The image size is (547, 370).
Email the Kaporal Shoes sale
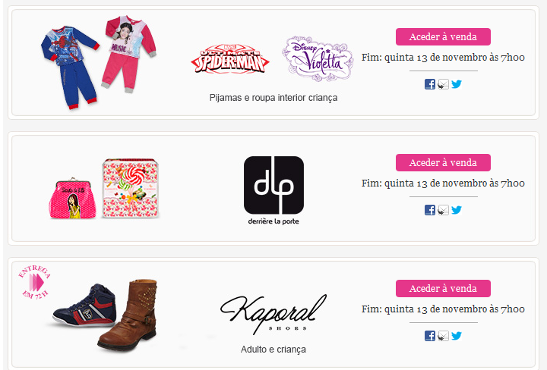[x=443, y=336]
